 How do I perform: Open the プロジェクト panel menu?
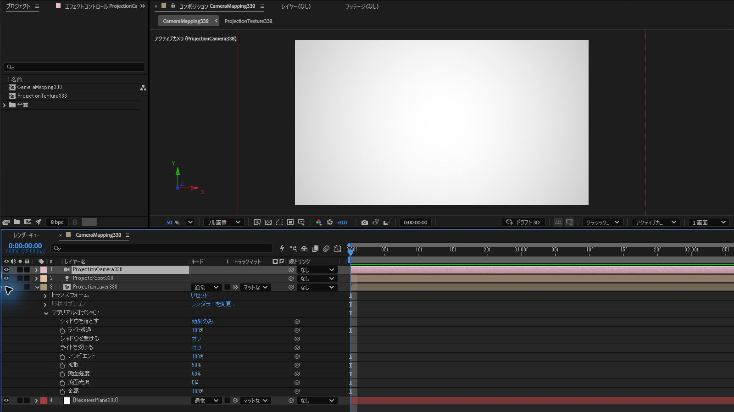coord(37,6)
